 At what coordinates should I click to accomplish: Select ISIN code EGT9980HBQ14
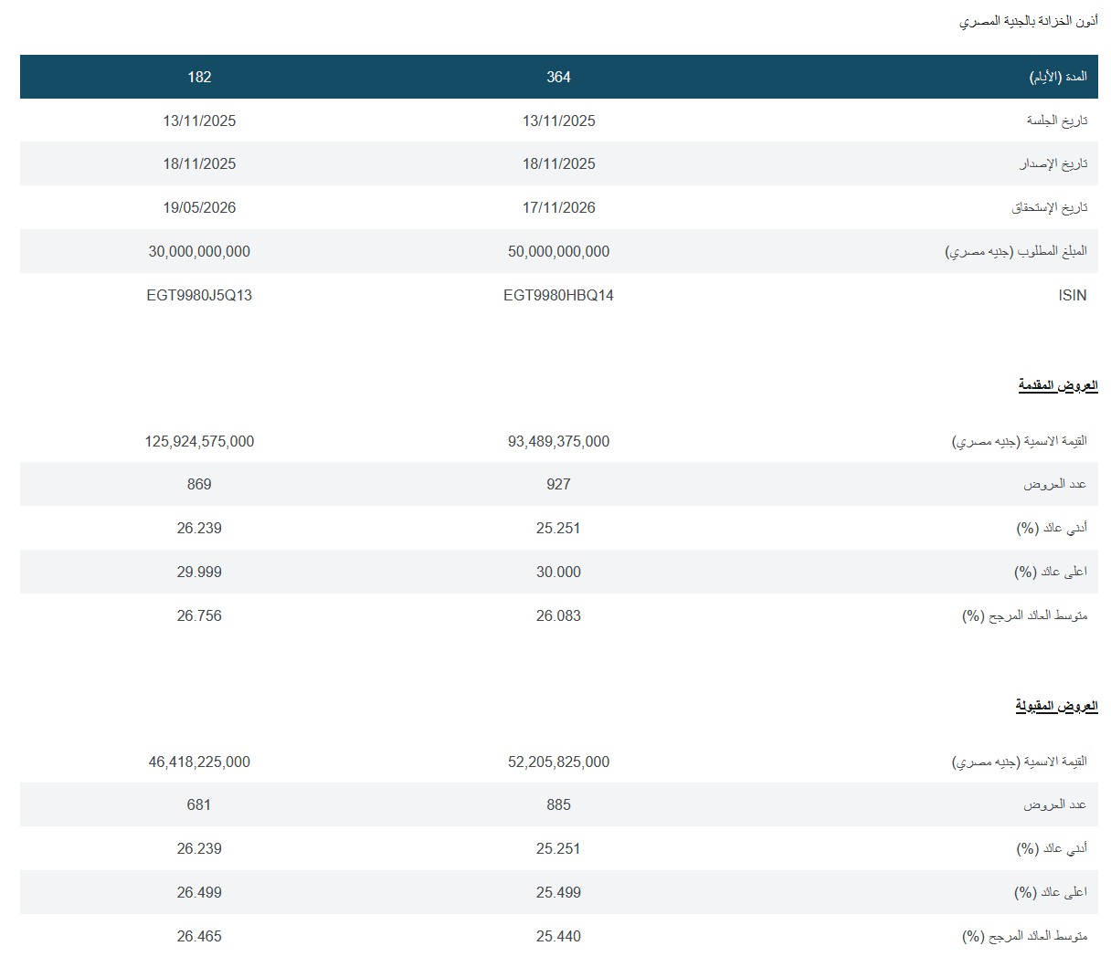point(558,295)
